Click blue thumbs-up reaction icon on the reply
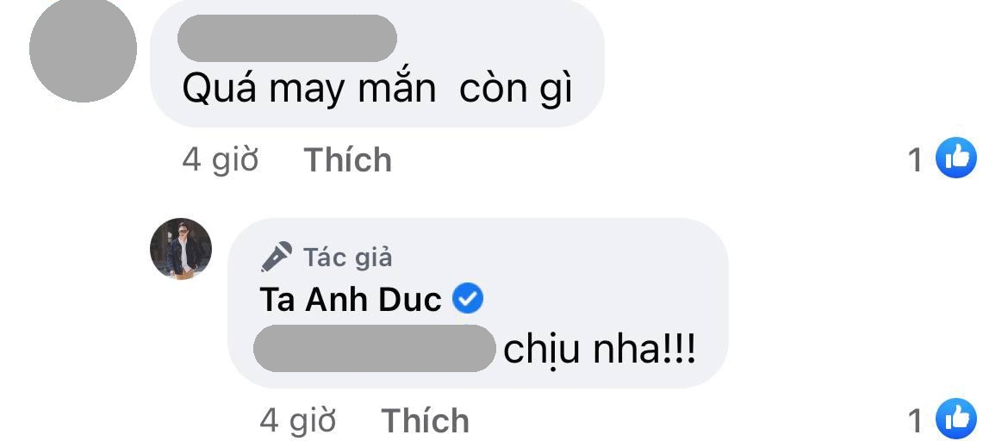Screen dimensions: 1008x441 tap(956, 419)
